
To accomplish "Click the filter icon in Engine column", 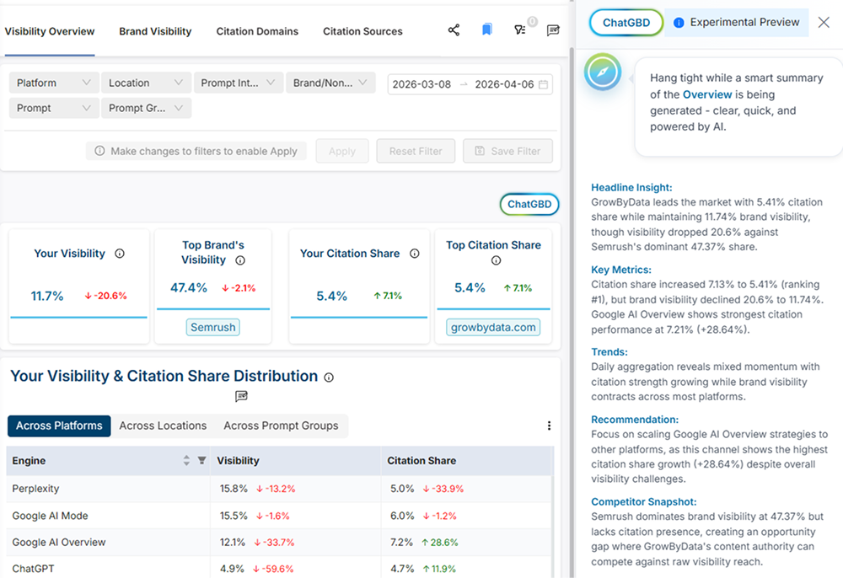I will 201,461.
